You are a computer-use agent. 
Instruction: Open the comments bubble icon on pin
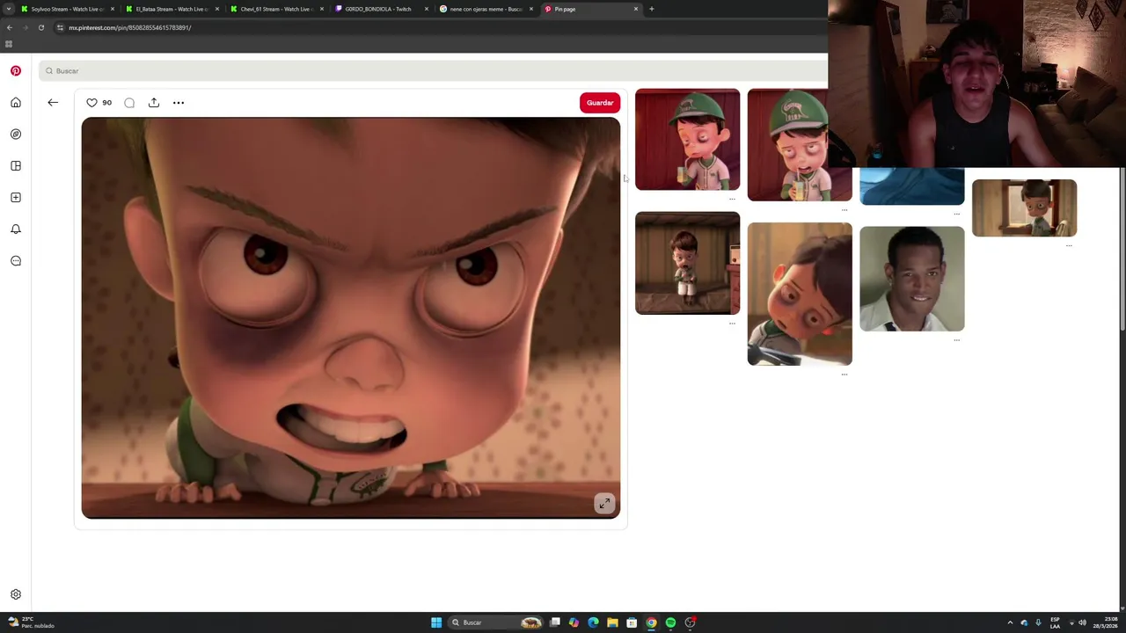click(x=129, y=103)
